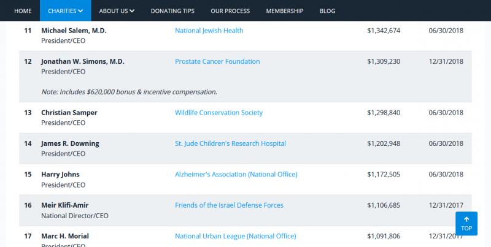Viewport: 491px width, 247px height.
Task: Go to the HOME page
Action: tap(23, 10)
